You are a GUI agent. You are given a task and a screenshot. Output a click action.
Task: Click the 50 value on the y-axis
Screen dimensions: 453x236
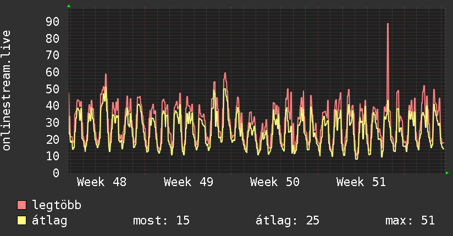52,89
